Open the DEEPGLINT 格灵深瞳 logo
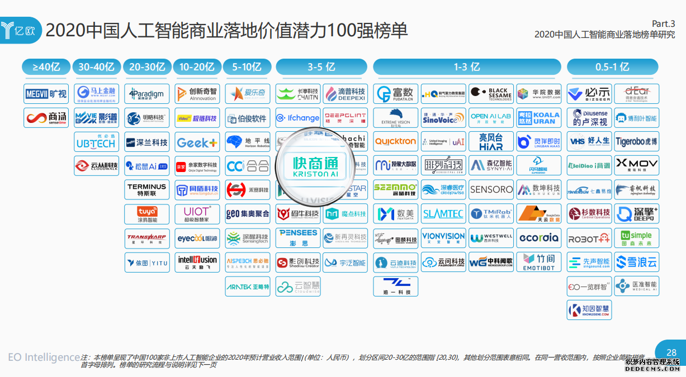Image resolution: width=686 pixels, height=377 pixels. click(x=345, y=118)
